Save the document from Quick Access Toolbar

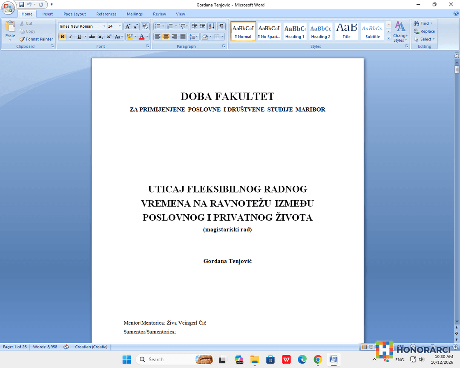tap(21, 5)
